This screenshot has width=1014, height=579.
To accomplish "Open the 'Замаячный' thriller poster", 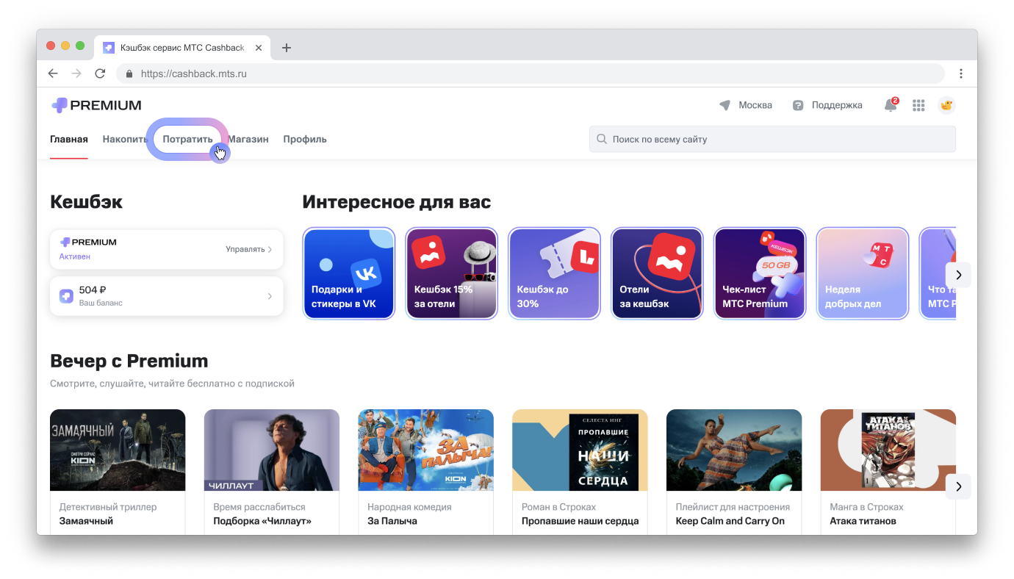I will click(x=118, y=450).
